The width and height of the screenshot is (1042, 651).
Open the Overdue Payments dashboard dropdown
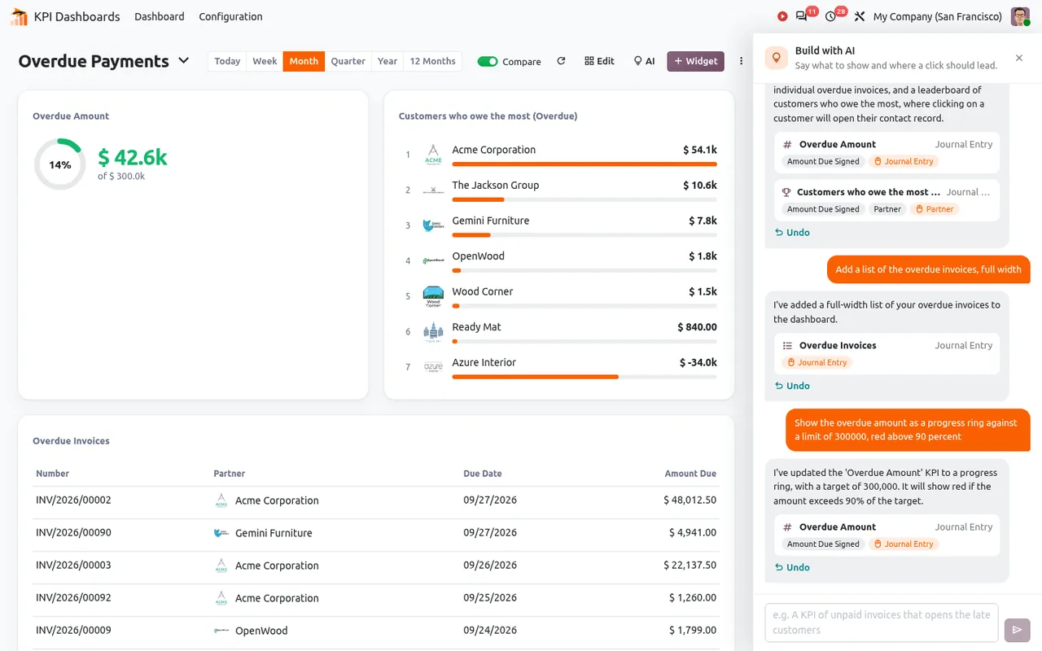tap(184, 60)
